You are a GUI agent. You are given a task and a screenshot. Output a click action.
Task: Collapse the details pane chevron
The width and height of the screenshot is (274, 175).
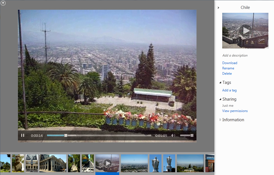pos(218,8)
